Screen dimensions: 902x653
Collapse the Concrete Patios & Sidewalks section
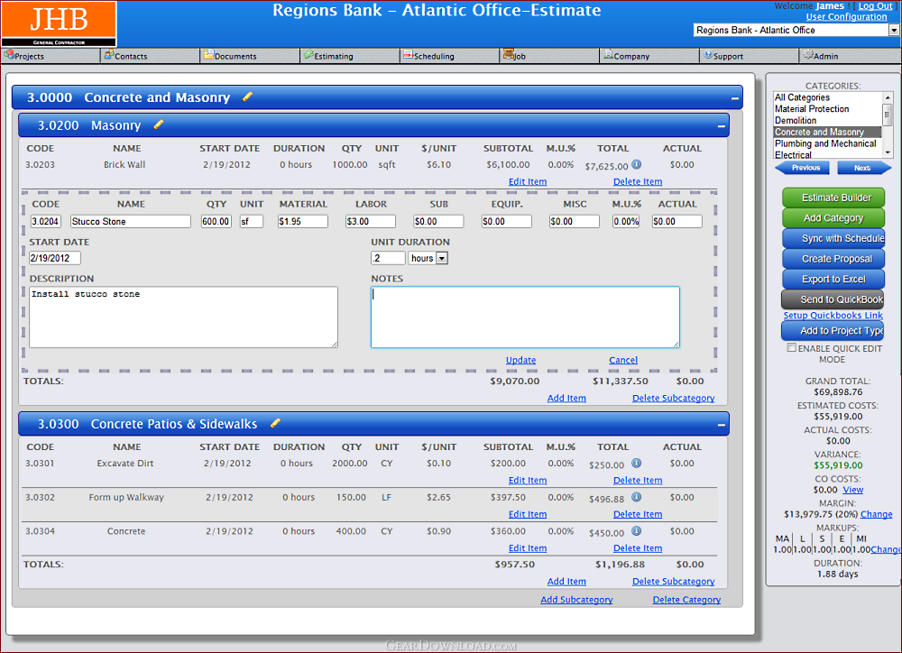pos(722,425)
